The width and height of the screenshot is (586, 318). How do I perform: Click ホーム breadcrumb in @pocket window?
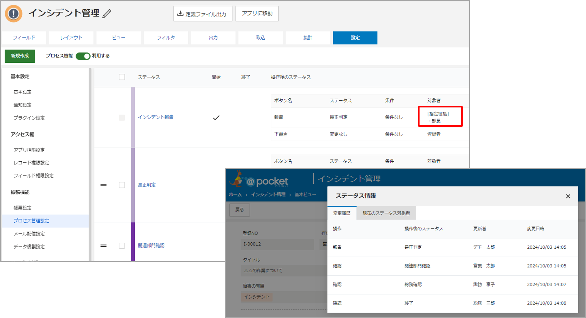pos(235,195)
